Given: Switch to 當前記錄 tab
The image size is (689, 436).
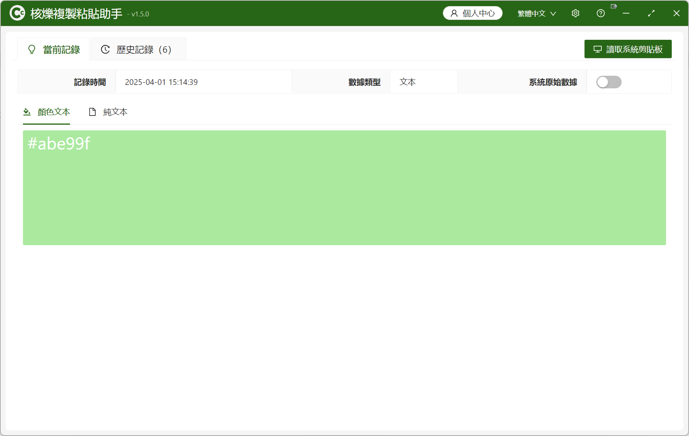Looking at the screenshot, I should click(54, 49).
